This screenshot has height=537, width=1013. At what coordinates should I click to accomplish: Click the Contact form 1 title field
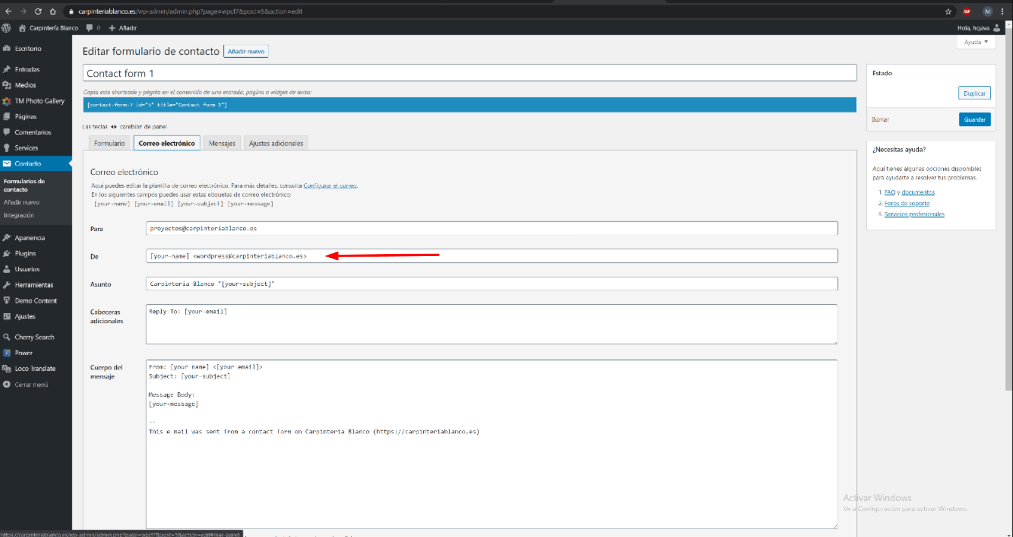pyautogui.click(x=469, y=73)
